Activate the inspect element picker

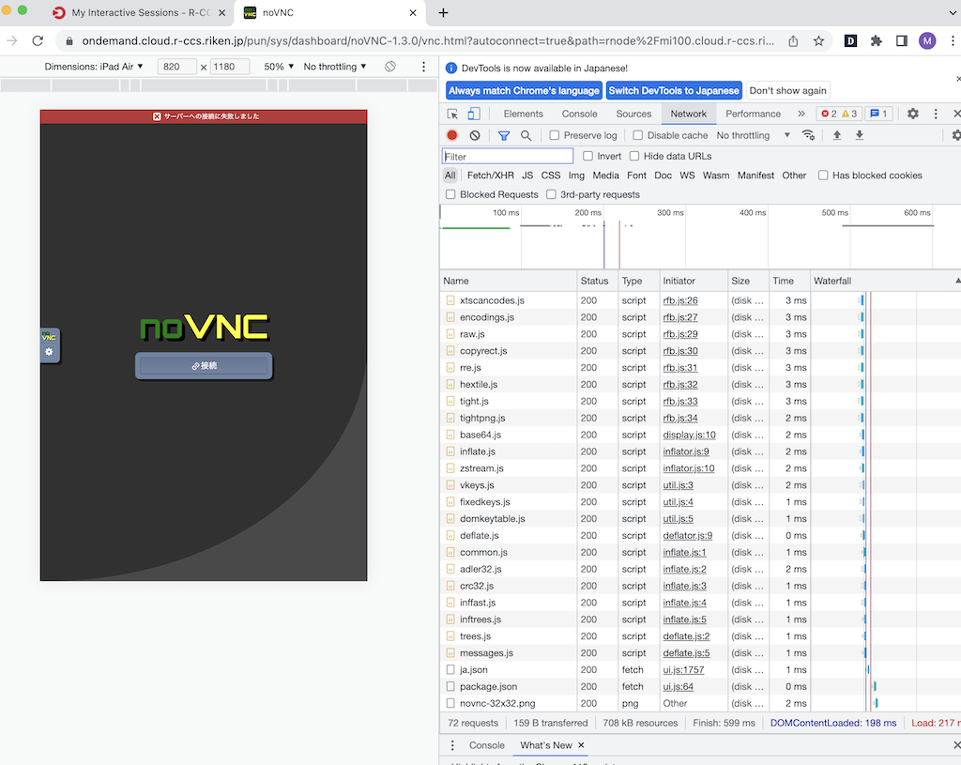point(452,114)
